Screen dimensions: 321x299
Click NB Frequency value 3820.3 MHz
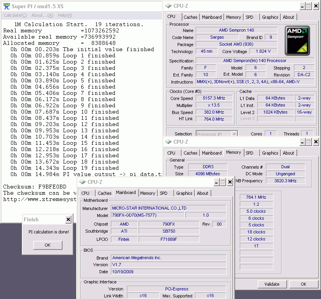[x=285, y=181]
